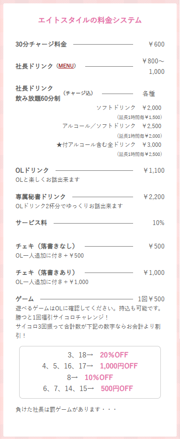Click the ￥600 charge price
The image size is (180, 439).
click(156, 44)
